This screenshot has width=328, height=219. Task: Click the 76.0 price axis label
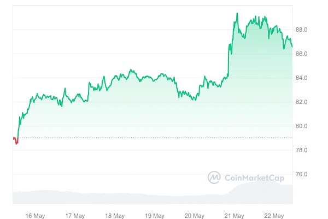tap(302, 174)
